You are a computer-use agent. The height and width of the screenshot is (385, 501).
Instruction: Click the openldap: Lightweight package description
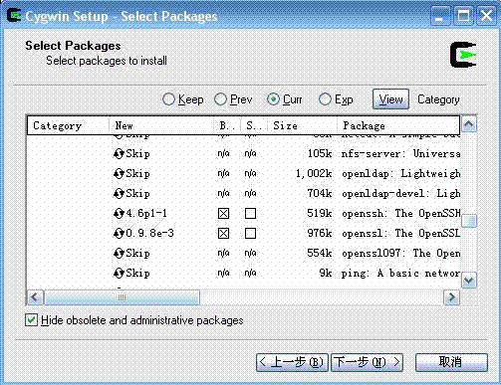point(401,174)
